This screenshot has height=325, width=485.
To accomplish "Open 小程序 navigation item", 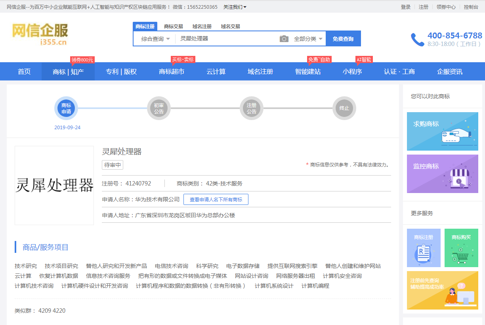I will (352, 71).
